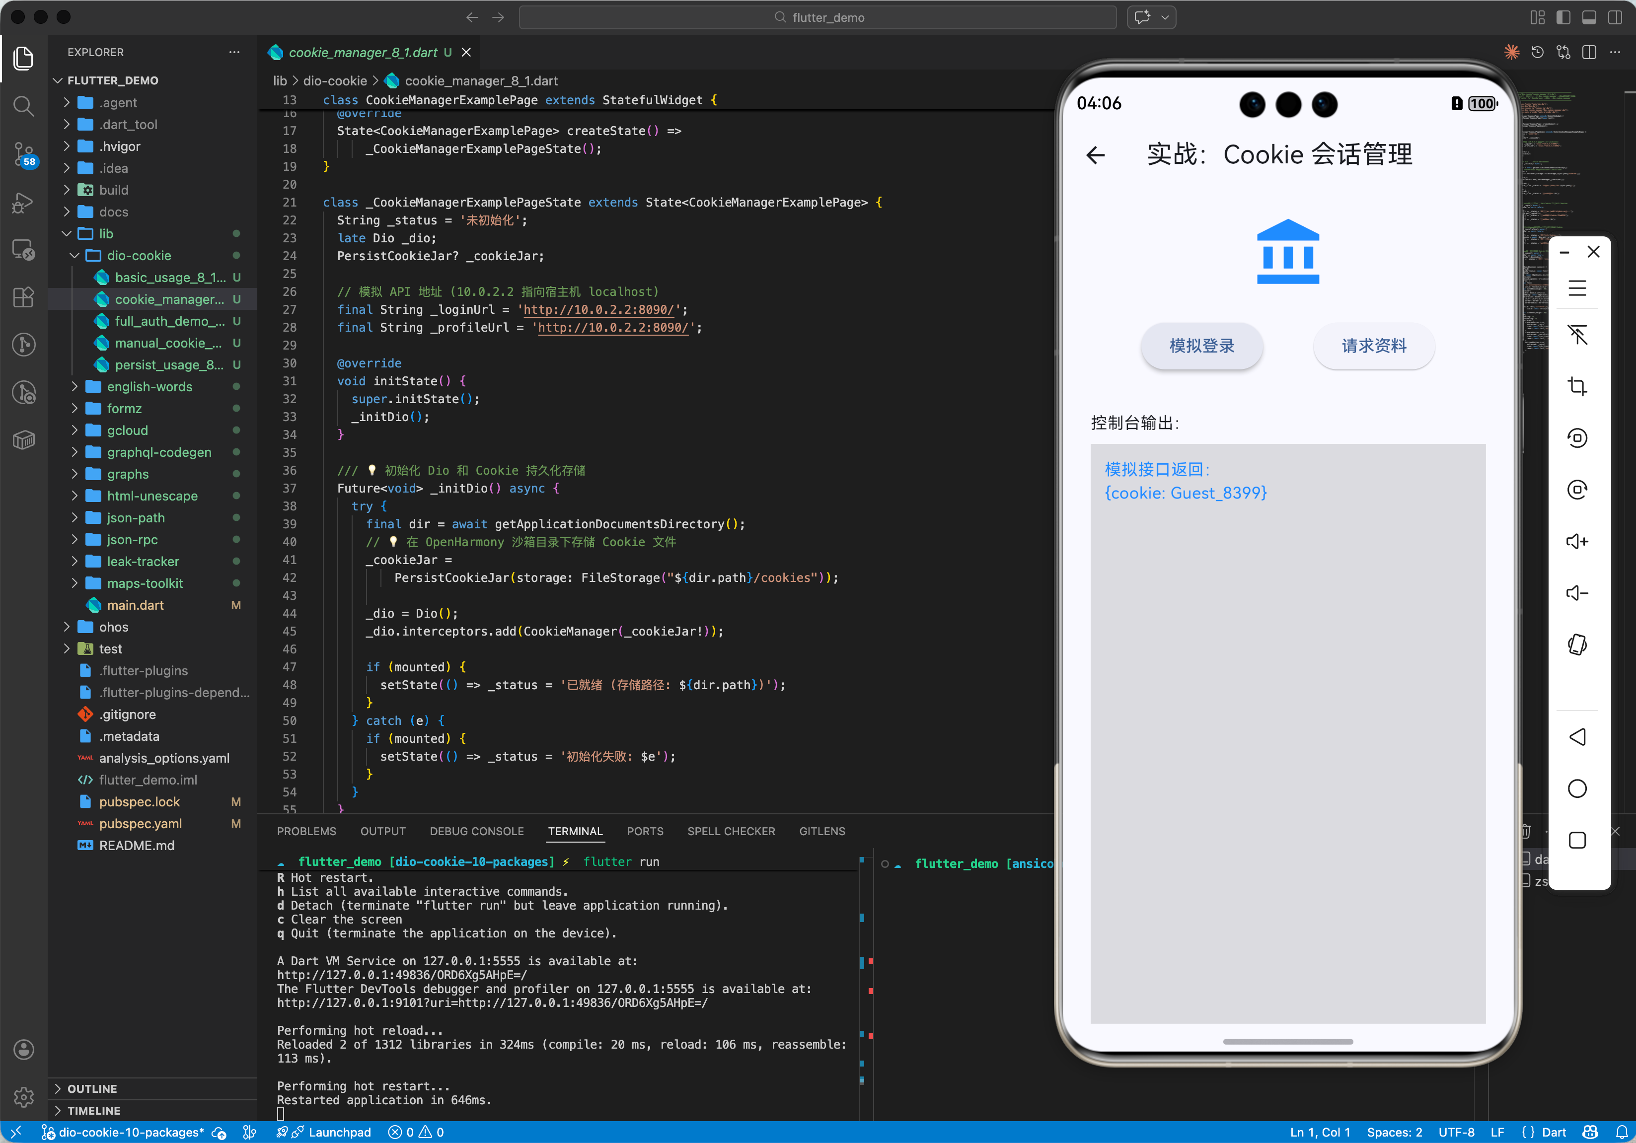Open Source Control view with 58 badge
This screenshot has height=1143, width=1636.
click(x=23, y=153)
